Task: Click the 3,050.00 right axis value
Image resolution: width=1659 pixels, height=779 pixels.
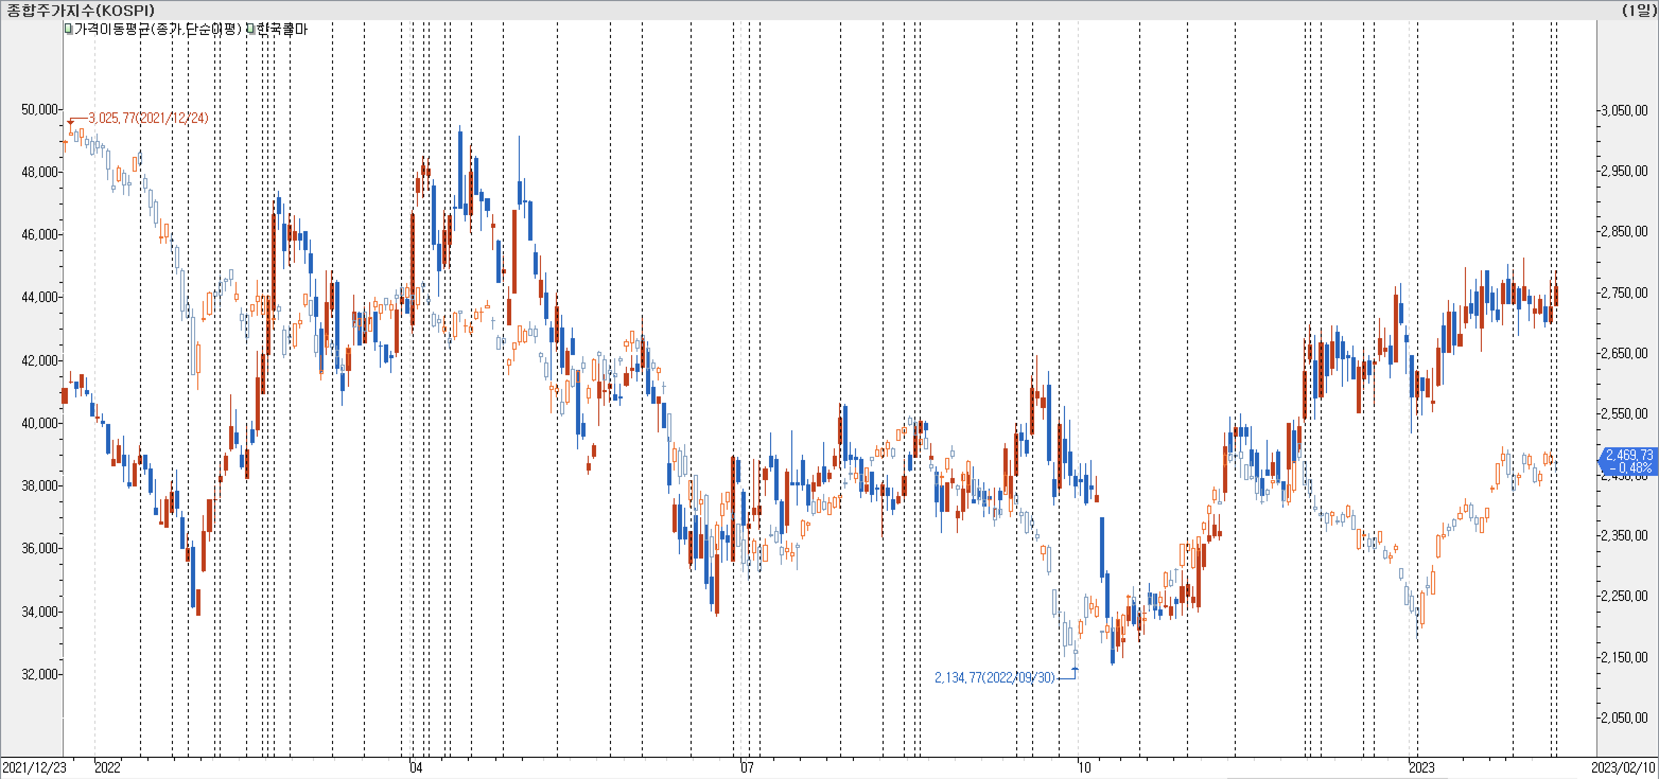Action: (x=1624, y=110)
